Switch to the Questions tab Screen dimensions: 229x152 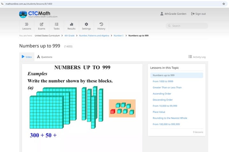[x=45, y=57]
